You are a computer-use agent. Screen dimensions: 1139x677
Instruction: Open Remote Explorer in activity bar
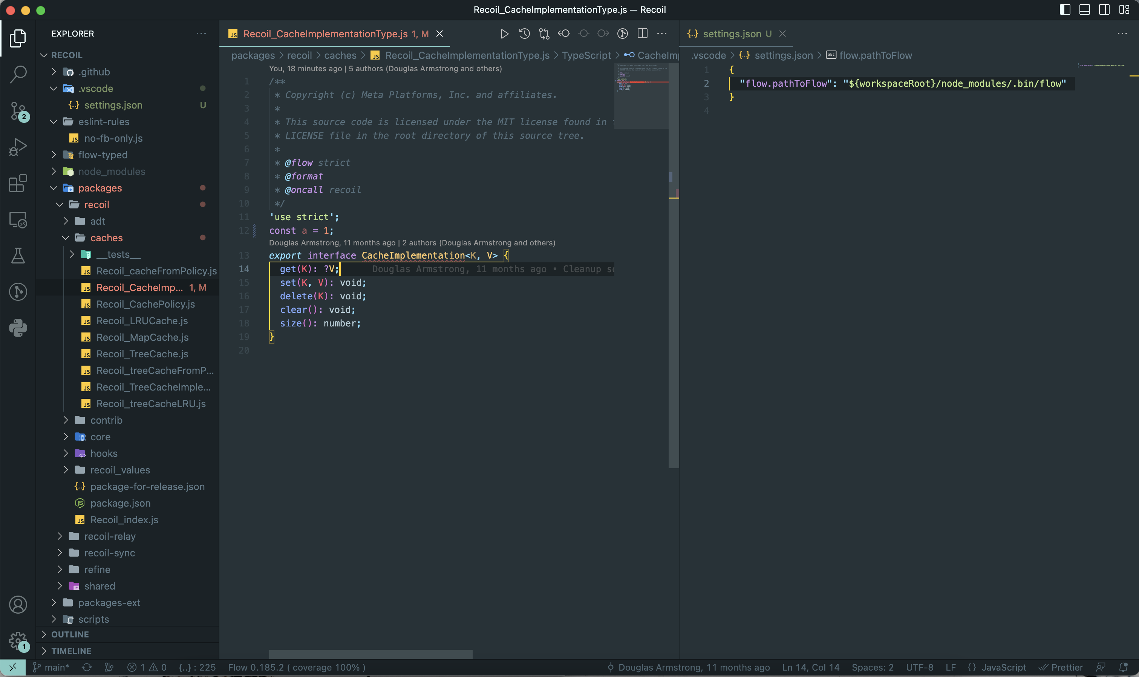(18, 220)
